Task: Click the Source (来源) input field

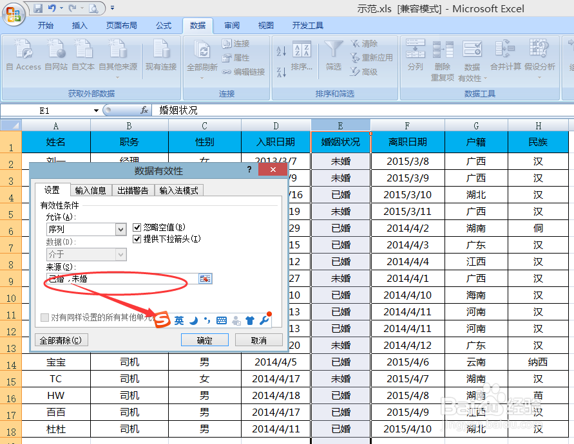Action: coord(122,279)
